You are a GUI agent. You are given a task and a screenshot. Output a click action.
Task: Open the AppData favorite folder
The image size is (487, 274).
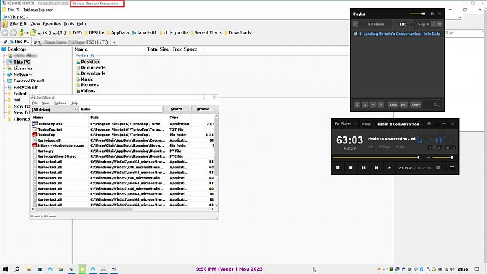click(x=118, y=32)
